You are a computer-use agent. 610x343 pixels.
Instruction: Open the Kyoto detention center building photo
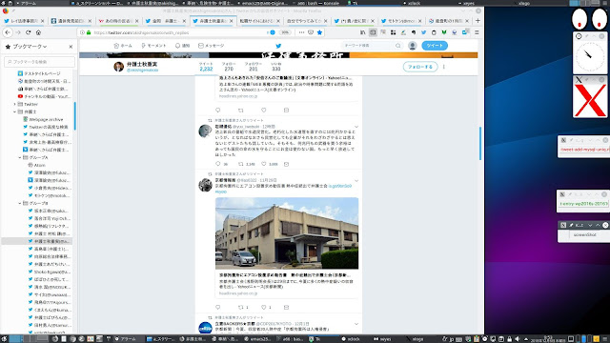pyautogui.click(x=287, y=233)
